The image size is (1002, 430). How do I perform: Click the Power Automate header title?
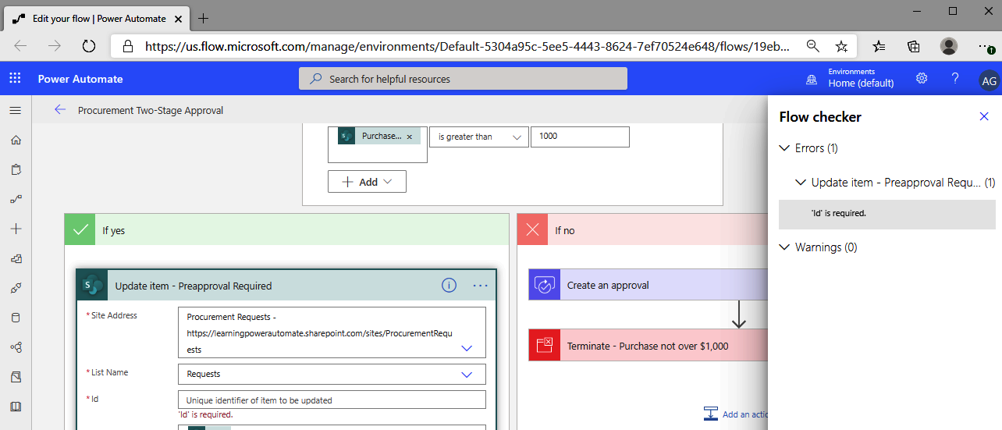click(80, 79)
